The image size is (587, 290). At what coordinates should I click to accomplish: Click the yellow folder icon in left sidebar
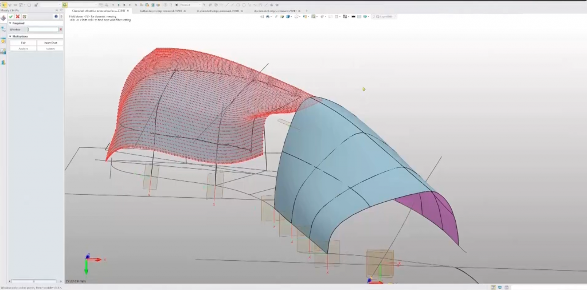[3, 41]
